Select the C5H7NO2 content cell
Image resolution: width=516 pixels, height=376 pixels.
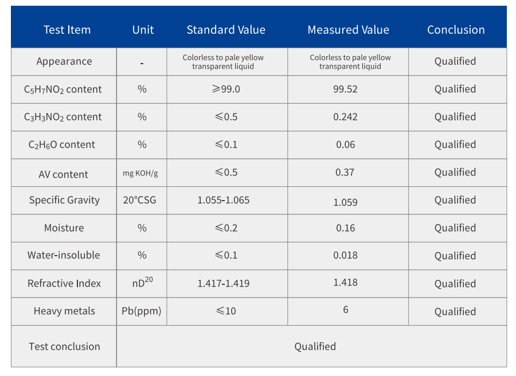(63, 89)
